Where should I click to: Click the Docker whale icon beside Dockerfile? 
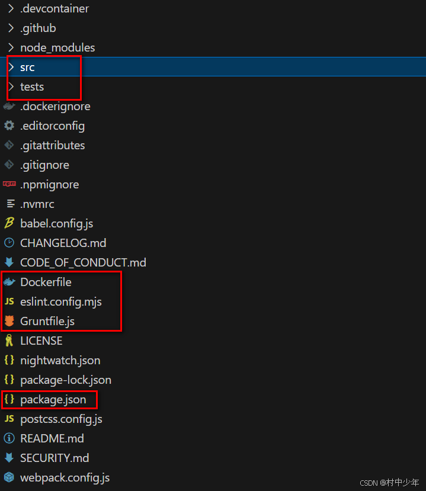pyautogui.click(x=9, y=282)
